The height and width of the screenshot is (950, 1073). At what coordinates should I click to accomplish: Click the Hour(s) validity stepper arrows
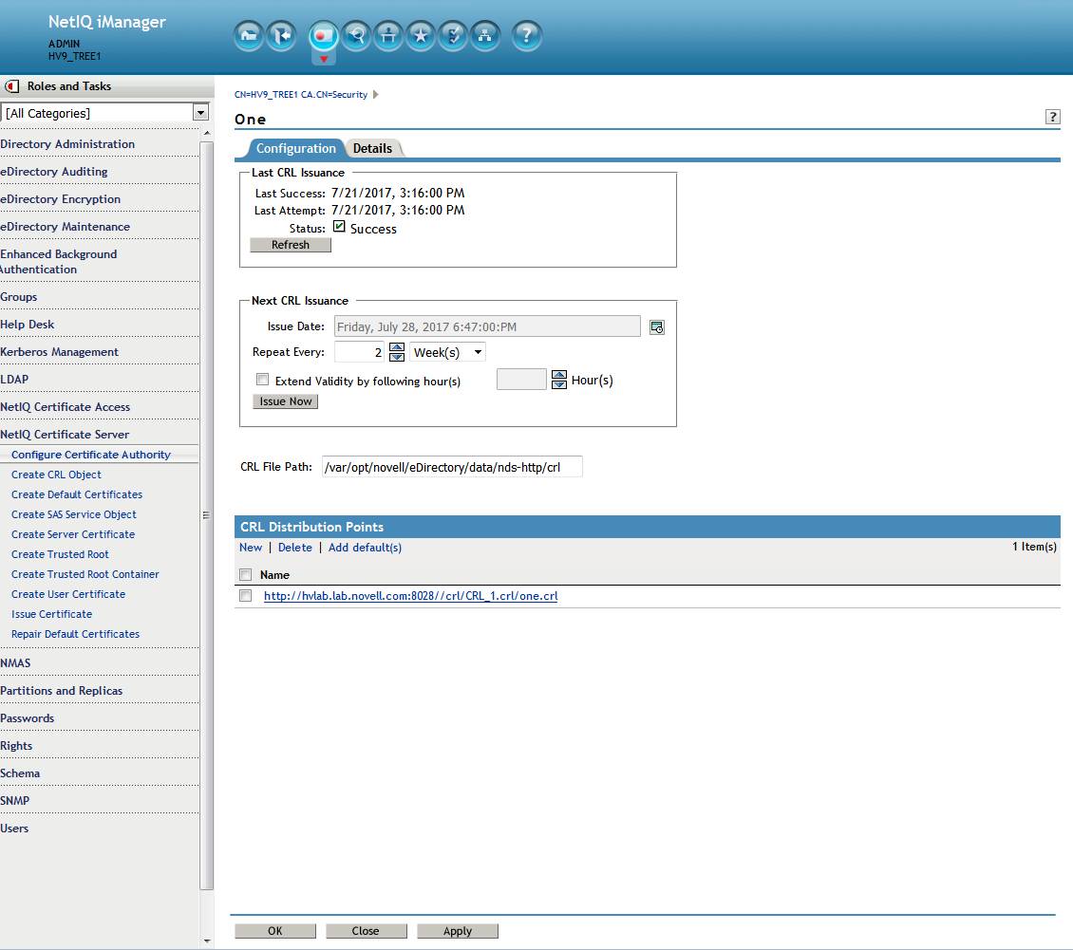tap(559, 380)
